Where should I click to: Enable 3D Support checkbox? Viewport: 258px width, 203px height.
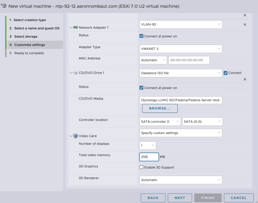point(142,167)
